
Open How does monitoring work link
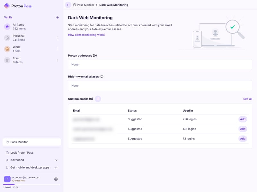click(x=86, y=35)
